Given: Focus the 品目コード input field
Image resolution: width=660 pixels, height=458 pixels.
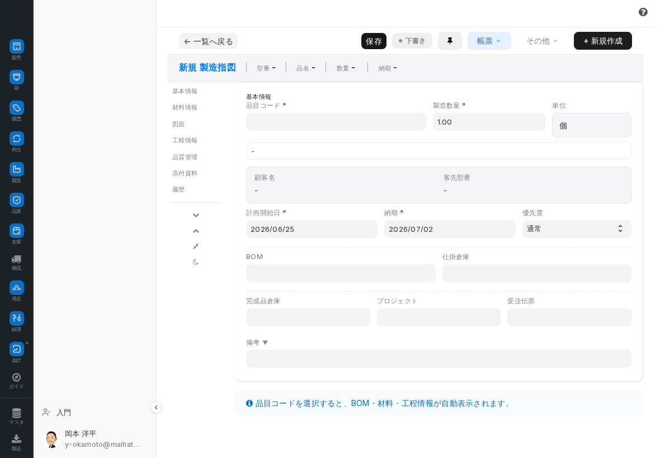Looking at the screenshot, I should (x=336, y=122).
